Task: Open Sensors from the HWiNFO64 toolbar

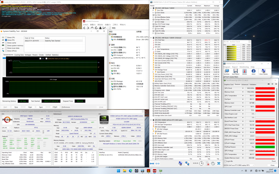Action: 244,71
